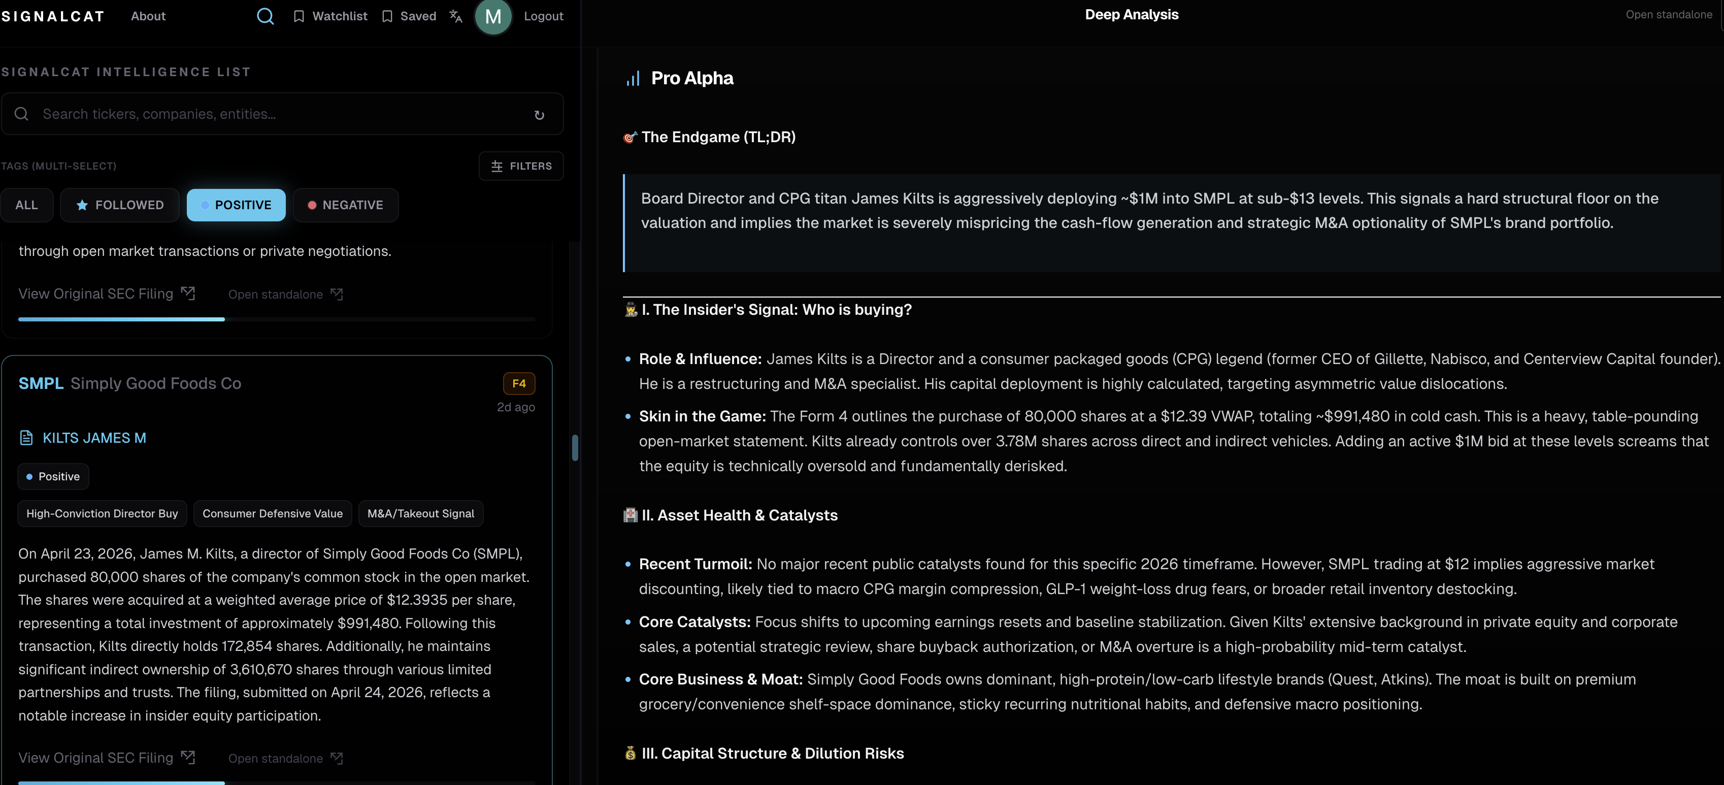Toggle the NEGATIVE tag filter
The width and height of the screenshot is (1724, 785).
coord(346,205)
